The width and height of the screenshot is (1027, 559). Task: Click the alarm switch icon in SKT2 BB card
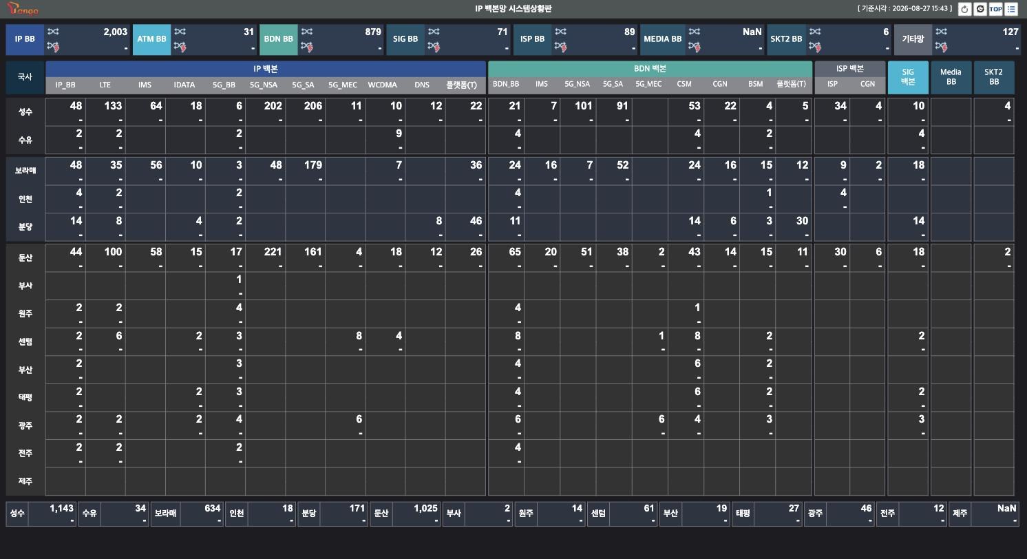tap(815, 47)
